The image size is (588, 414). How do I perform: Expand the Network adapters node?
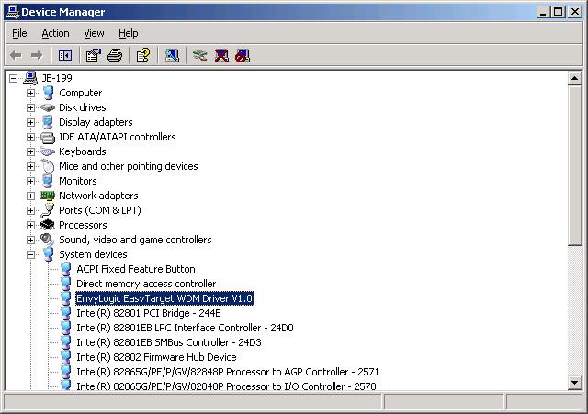[x=30, y=196]
